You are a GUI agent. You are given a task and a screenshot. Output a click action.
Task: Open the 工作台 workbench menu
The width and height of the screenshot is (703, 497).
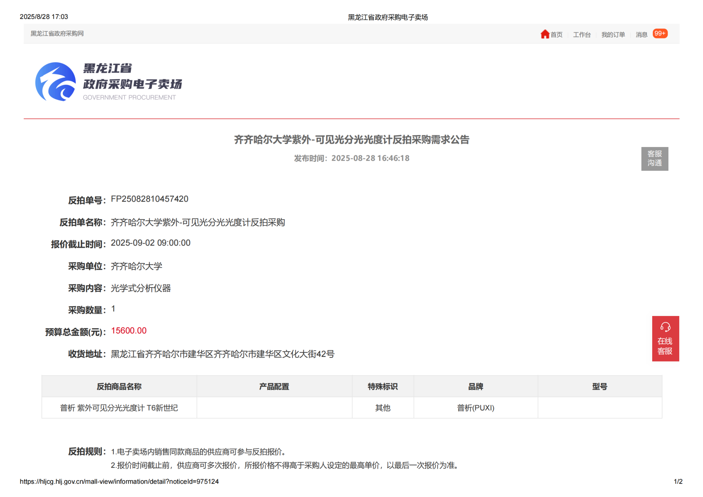pyautogui.click(x=581, y=35)
